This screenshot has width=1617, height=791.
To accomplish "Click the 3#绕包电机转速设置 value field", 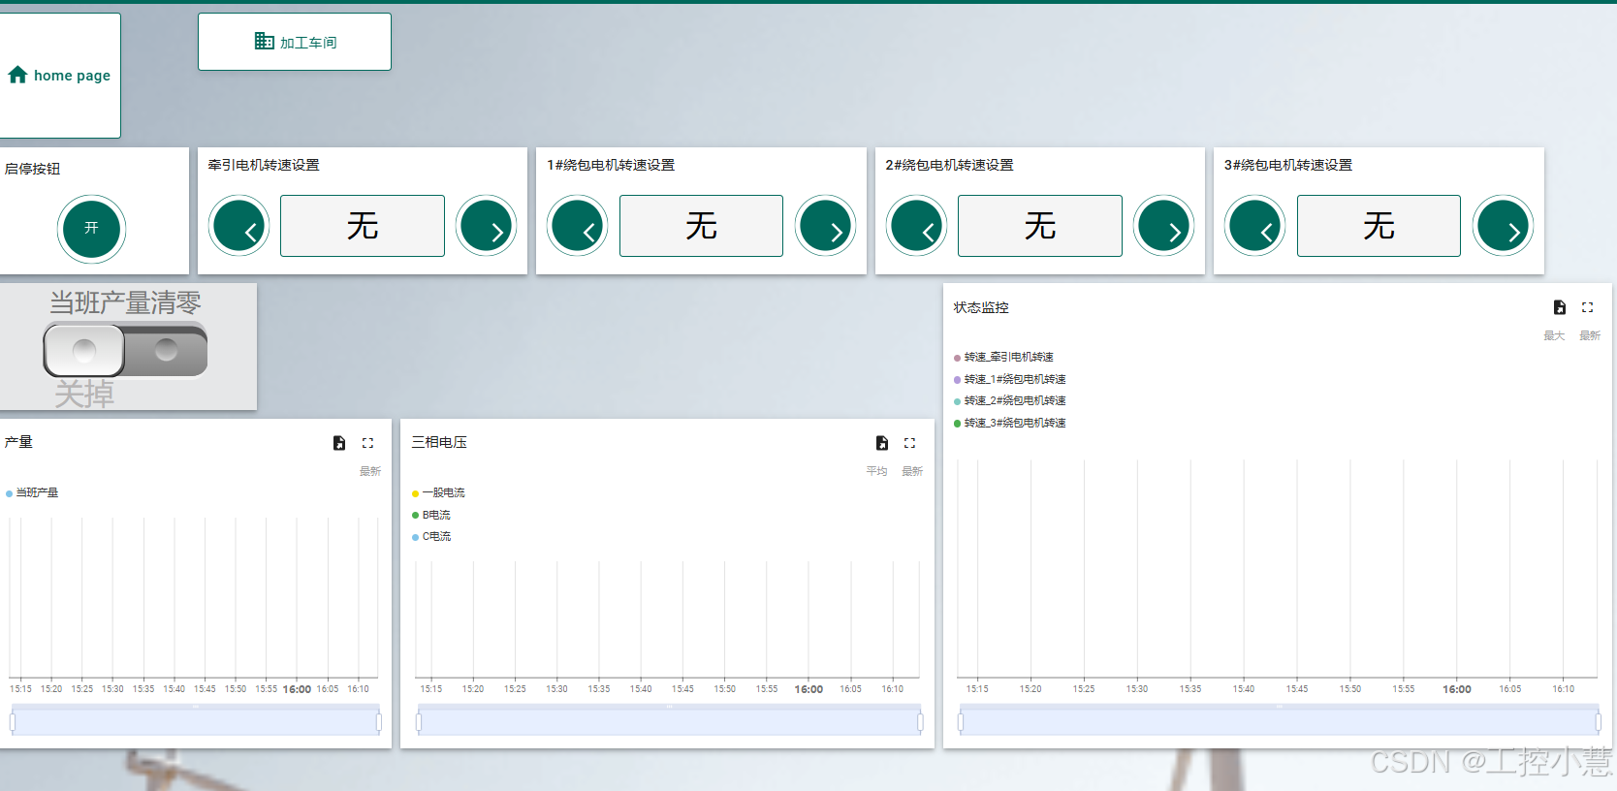I will coord(1379,226).
